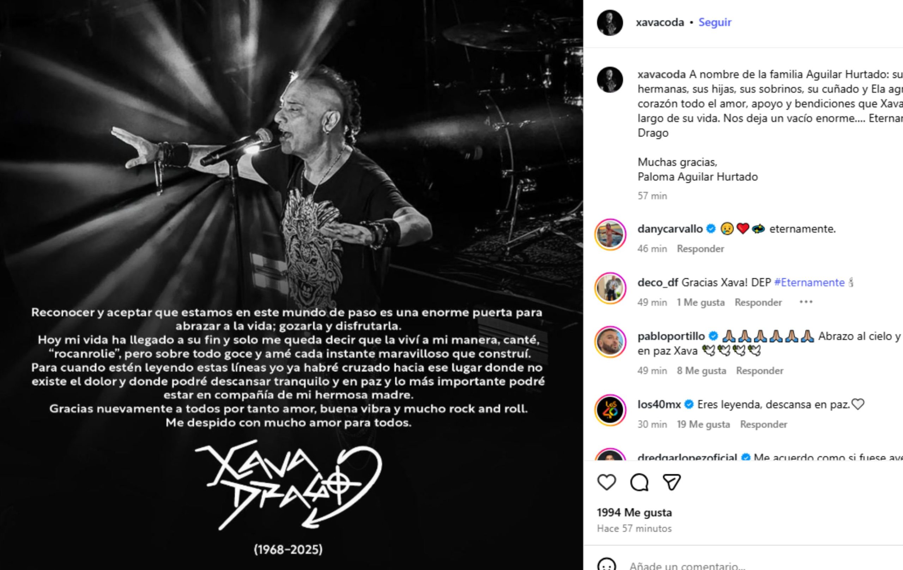Share the post with paper plane icon
Viewport: 903px width, 570px height.
[672, 482]
